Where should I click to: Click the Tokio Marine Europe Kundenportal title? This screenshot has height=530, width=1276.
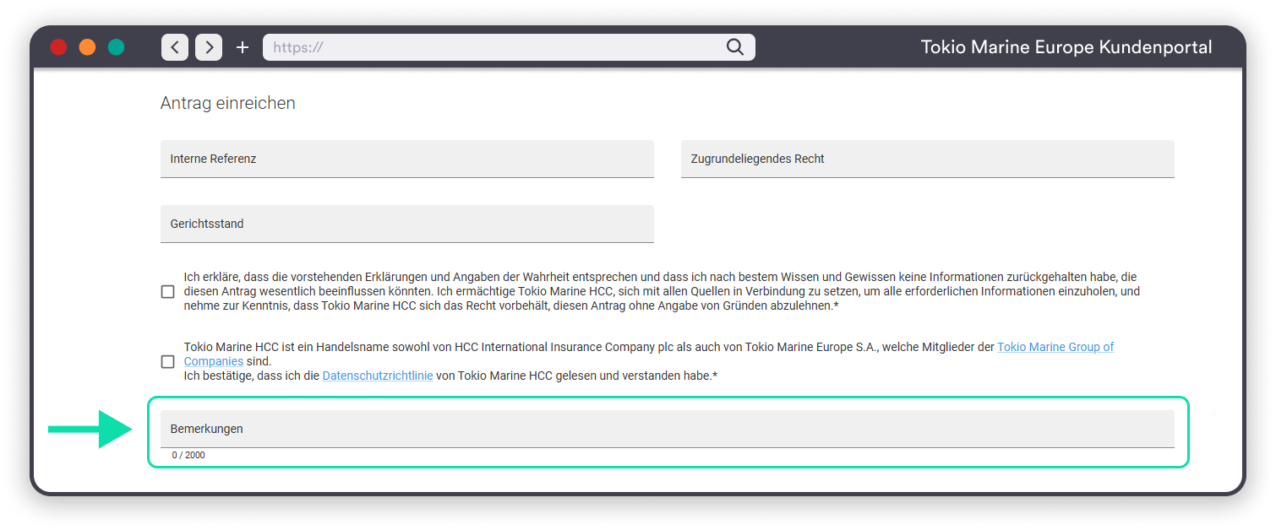(1066, 47)
